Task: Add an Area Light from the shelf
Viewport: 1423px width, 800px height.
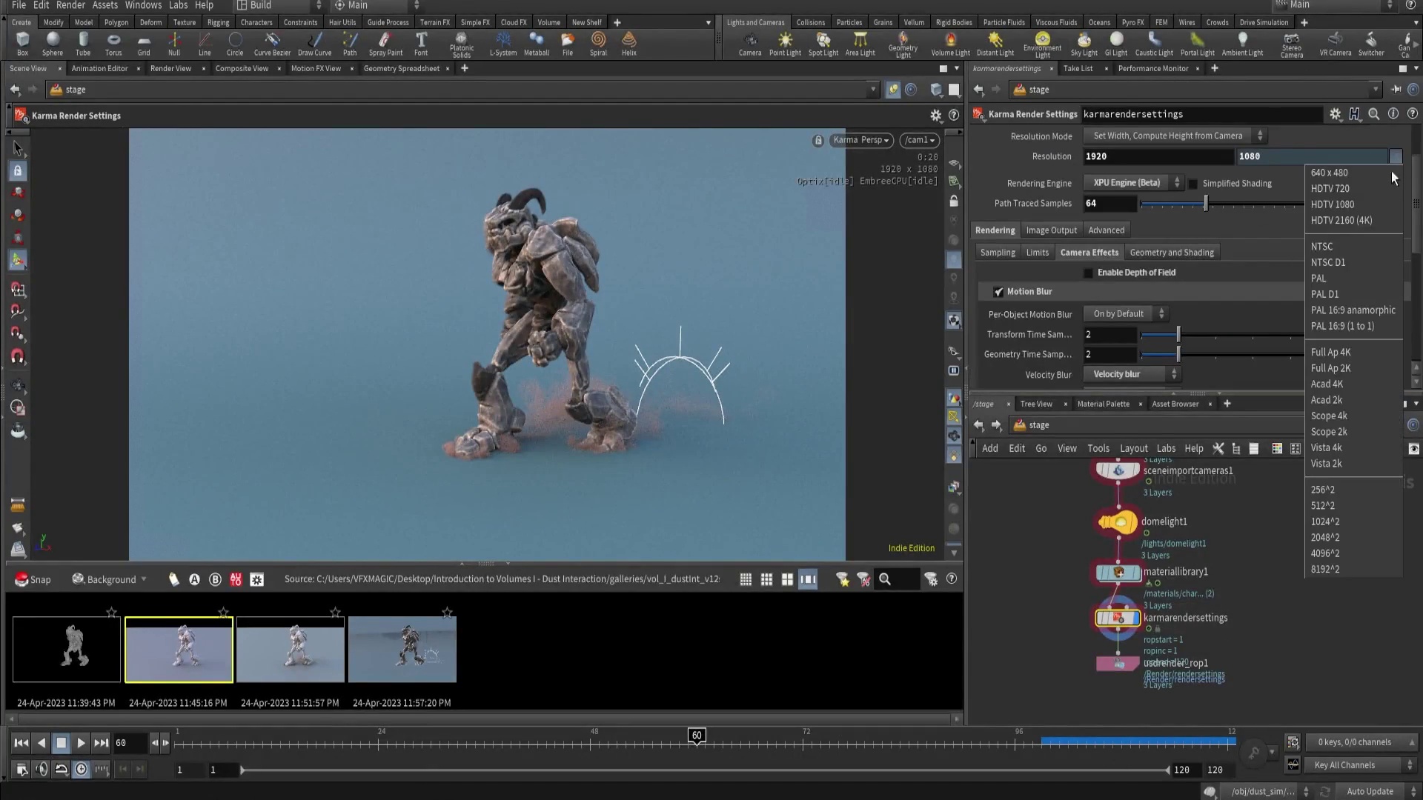Action: (x=860, y=44)
